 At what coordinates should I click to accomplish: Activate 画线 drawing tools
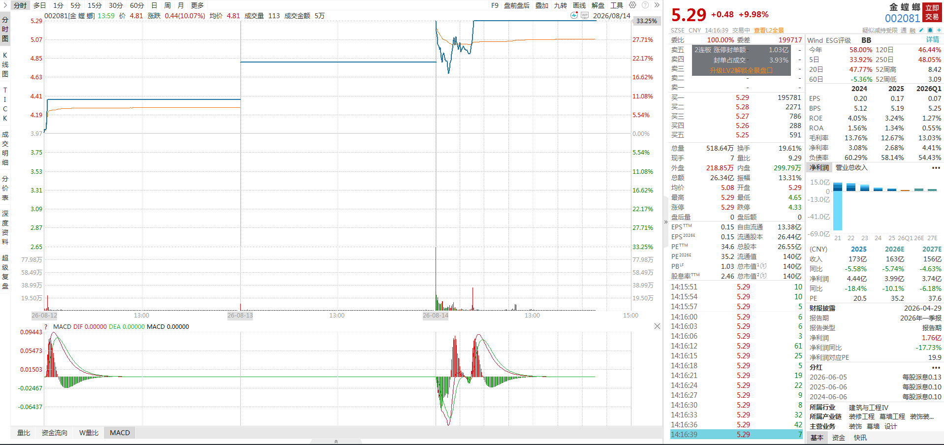579,5
